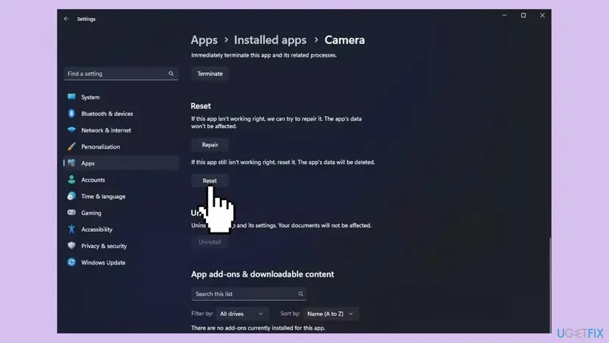609x343 pixels.
Task: Click the Search this list field
Action: [249, 294]
